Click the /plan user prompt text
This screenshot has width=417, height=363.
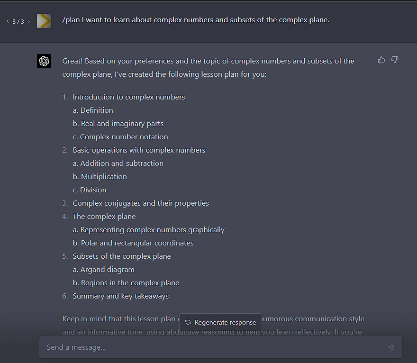pos(195,20)
